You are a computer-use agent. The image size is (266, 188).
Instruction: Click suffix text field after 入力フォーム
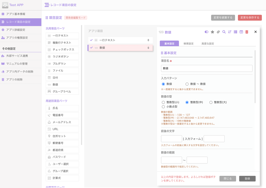[214, 139]
